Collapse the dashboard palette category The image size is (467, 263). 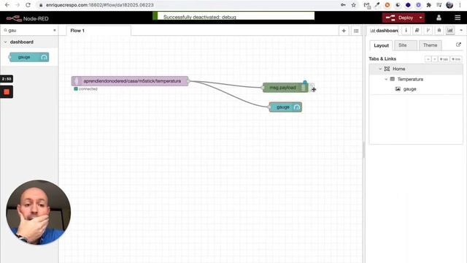[29, 42]
